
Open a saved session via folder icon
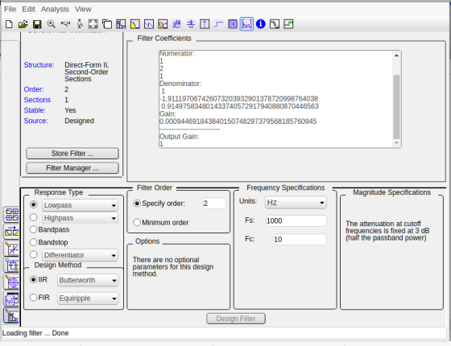pyautogui.click(x=23, y=24)
